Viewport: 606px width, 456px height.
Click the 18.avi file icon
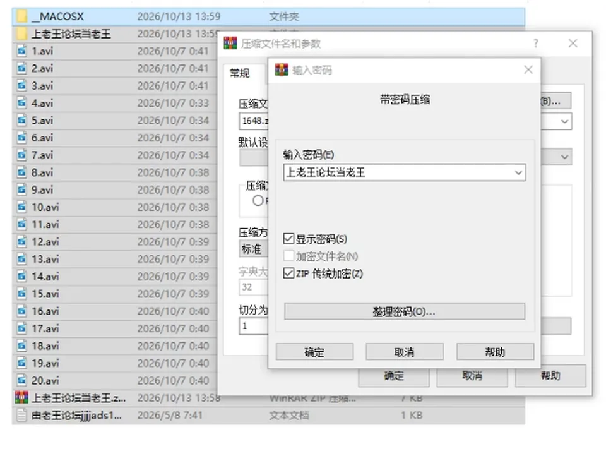pos(21,345)
